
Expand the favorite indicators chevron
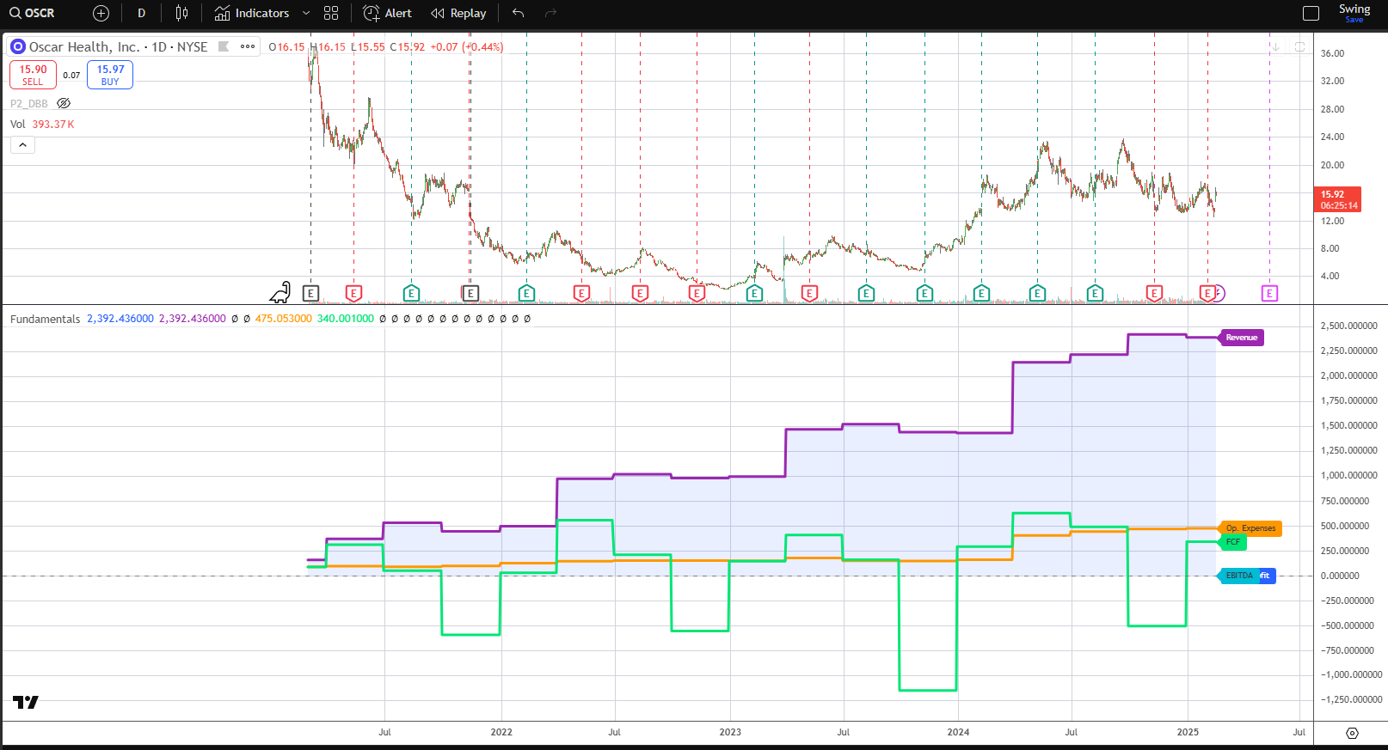pos(305,13)
